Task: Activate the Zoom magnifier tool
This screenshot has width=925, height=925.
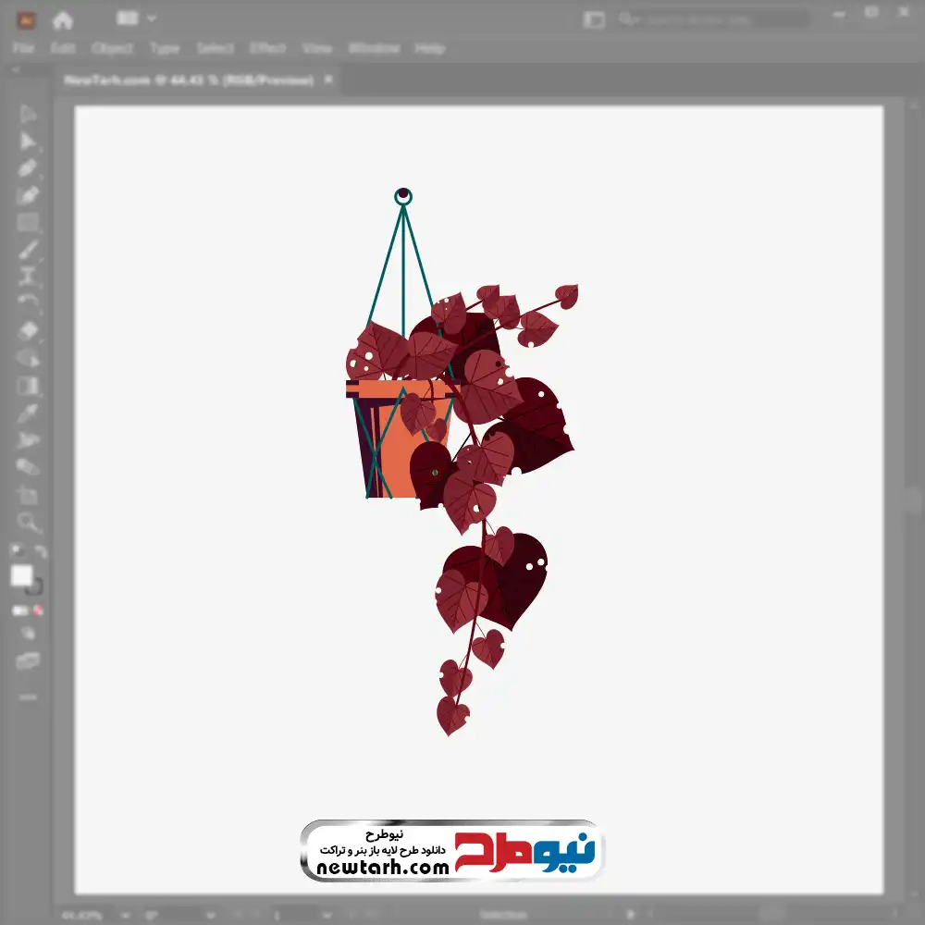Action: [28, 523]
